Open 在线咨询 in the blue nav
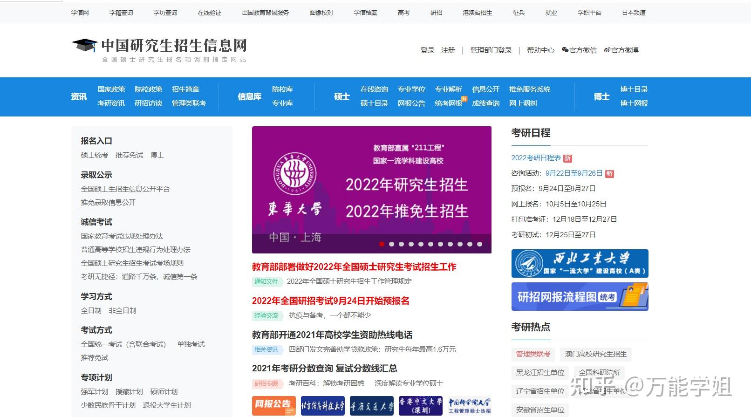 [x=374, y=89]
